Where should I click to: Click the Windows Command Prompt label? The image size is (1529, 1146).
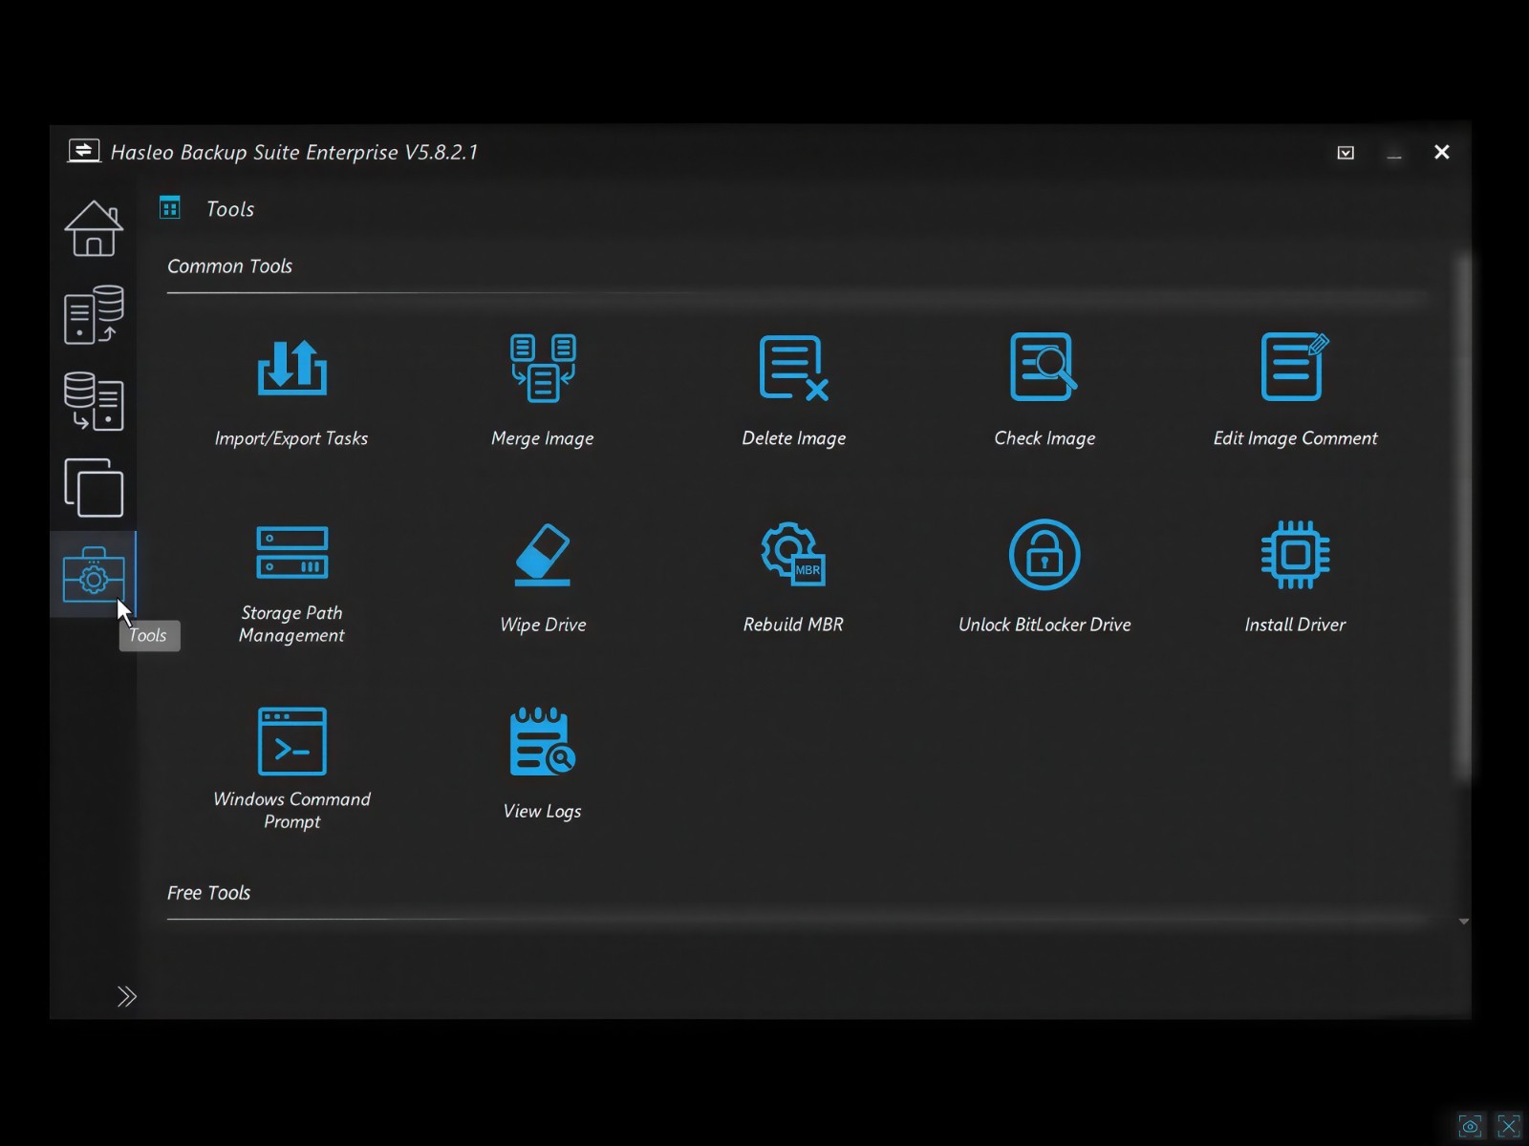pyautogui.click(x=291, y=810)
